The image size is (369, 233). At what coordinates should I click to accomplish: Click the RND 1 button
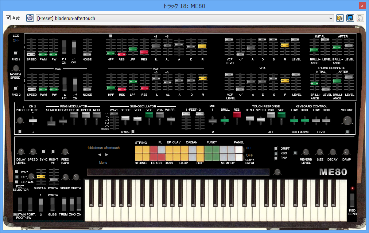click(x=16, y=53)
